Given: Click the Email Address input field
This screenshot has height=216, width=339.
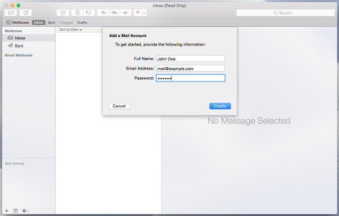Looking at the screenshot, I should (190, 68).
